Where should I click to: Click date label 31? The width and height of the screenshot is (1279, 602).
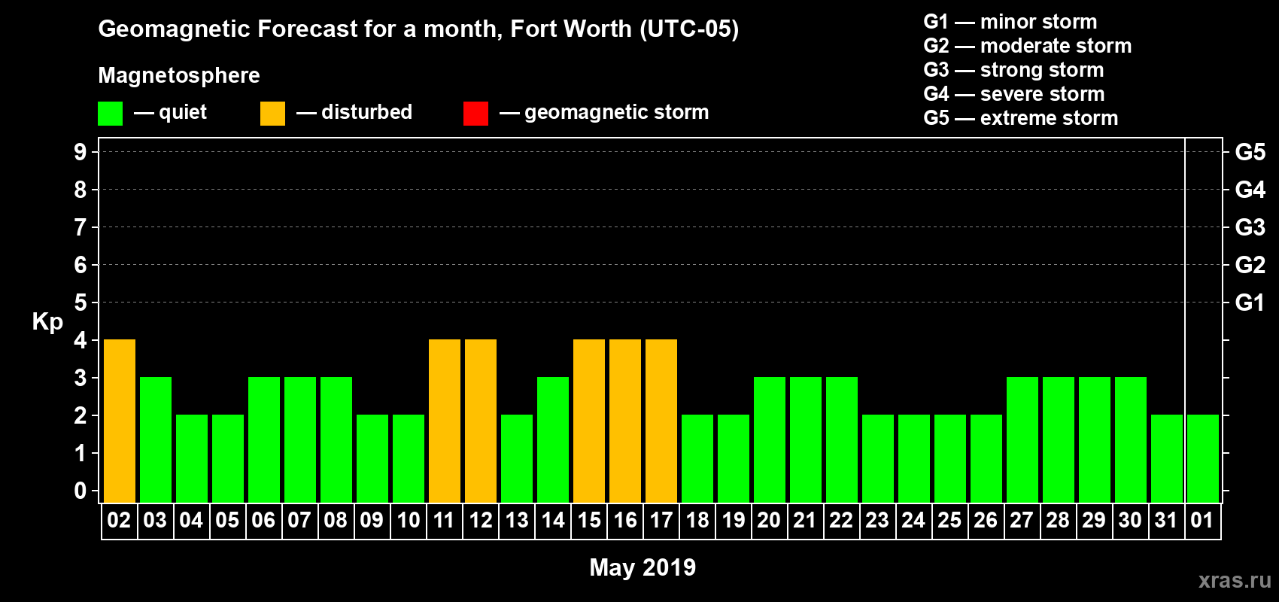(1166, 521)
